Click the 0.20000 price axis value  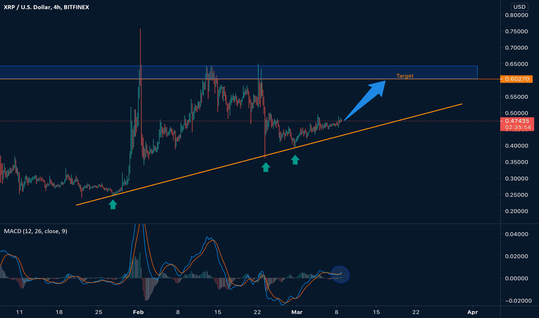[x=516, y=211]
